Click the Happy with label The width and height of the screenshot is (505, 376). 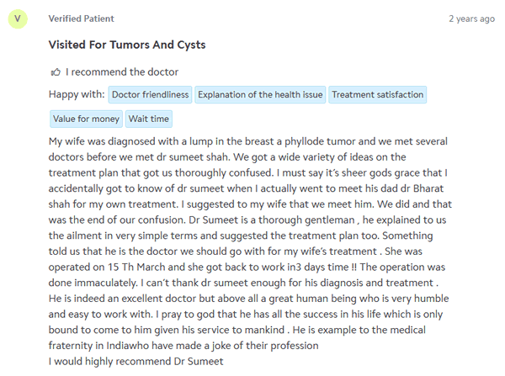pyautogui.click(x=77, y=94)
